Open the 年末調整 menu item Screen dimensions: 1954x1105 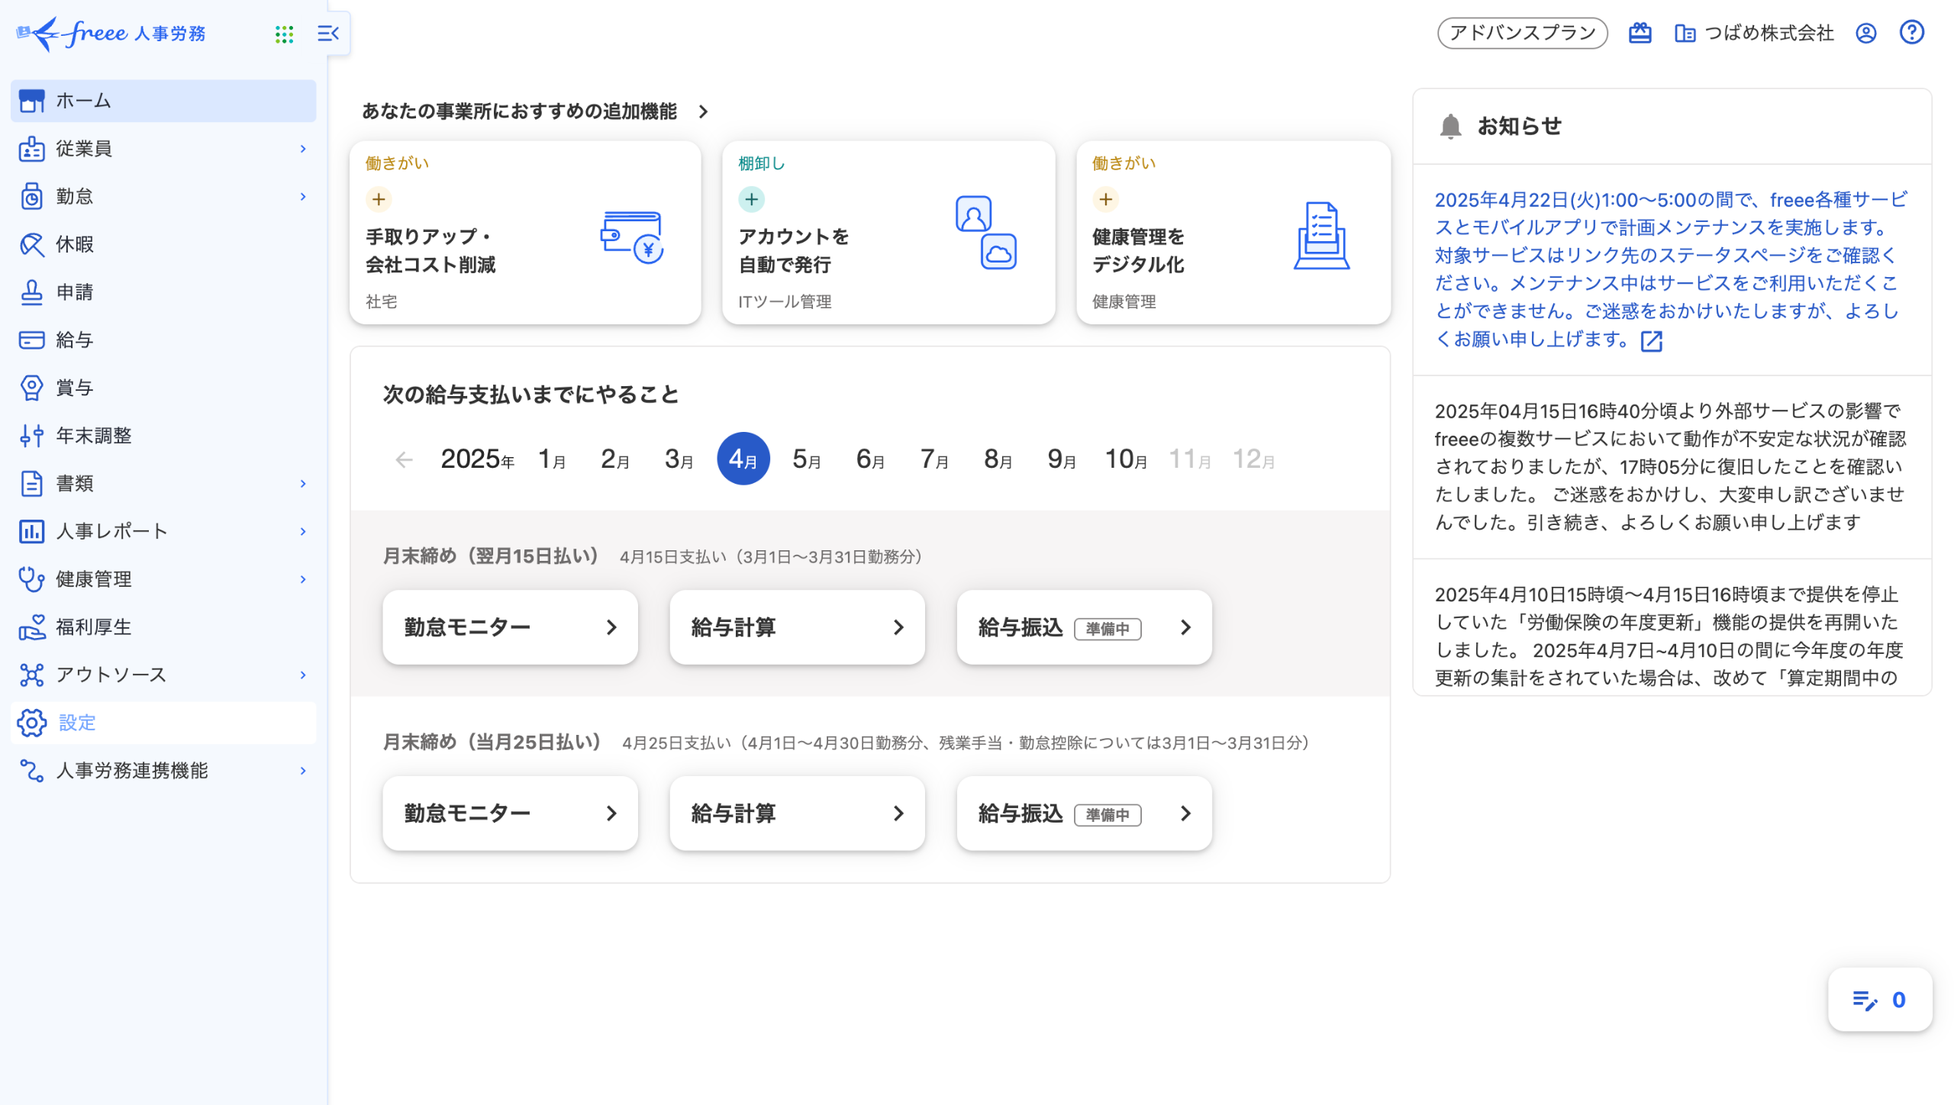point(93,436)
